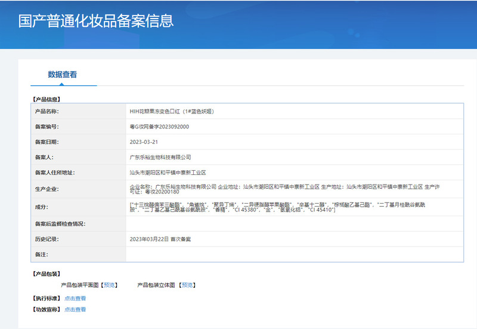Open the 数据查看 tab
Screen dimensions: 477x329
pyautogui.click(x=63, y=75)
